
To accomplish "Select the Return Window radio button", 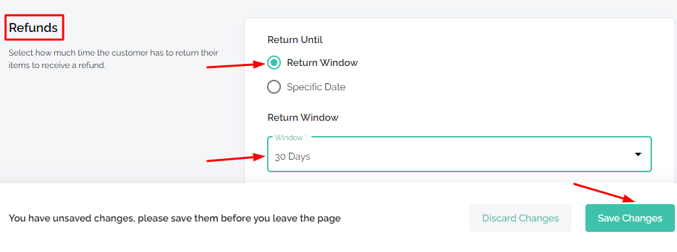I will tap(274, 62).
